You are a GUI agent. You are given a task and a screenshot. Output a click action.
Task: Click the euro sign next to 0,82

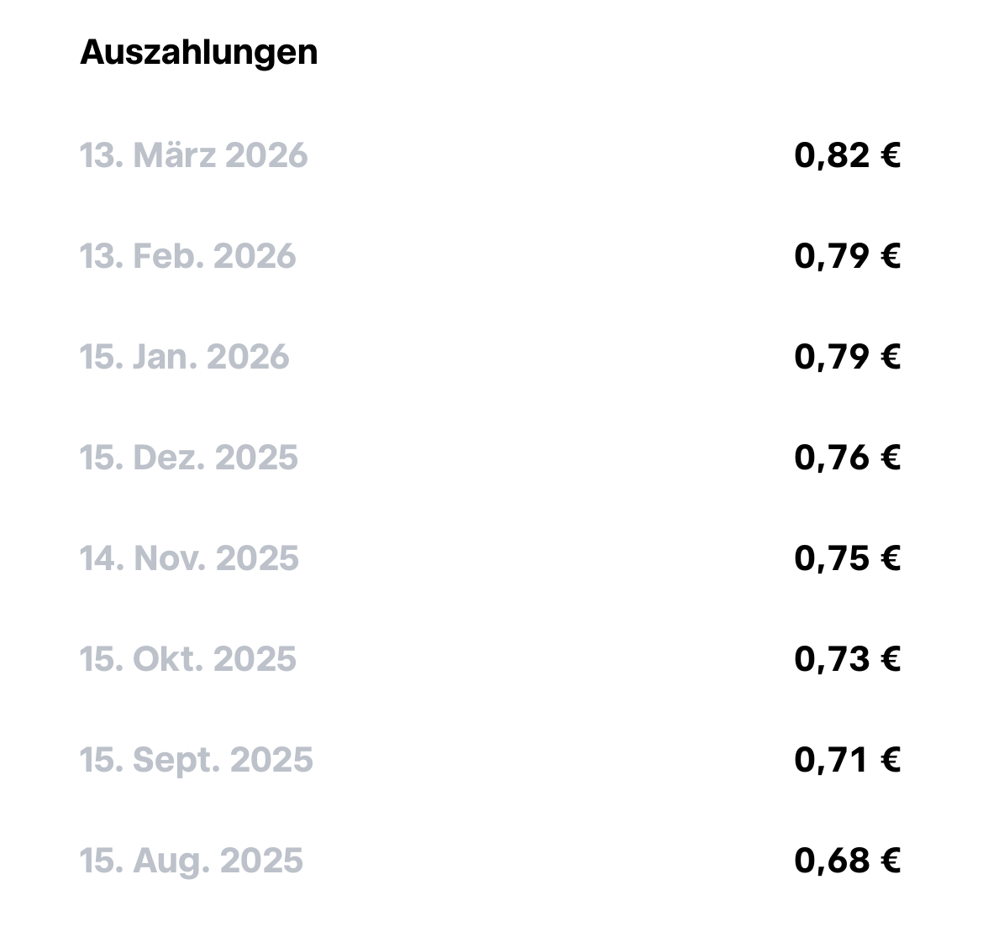[891, 154]
